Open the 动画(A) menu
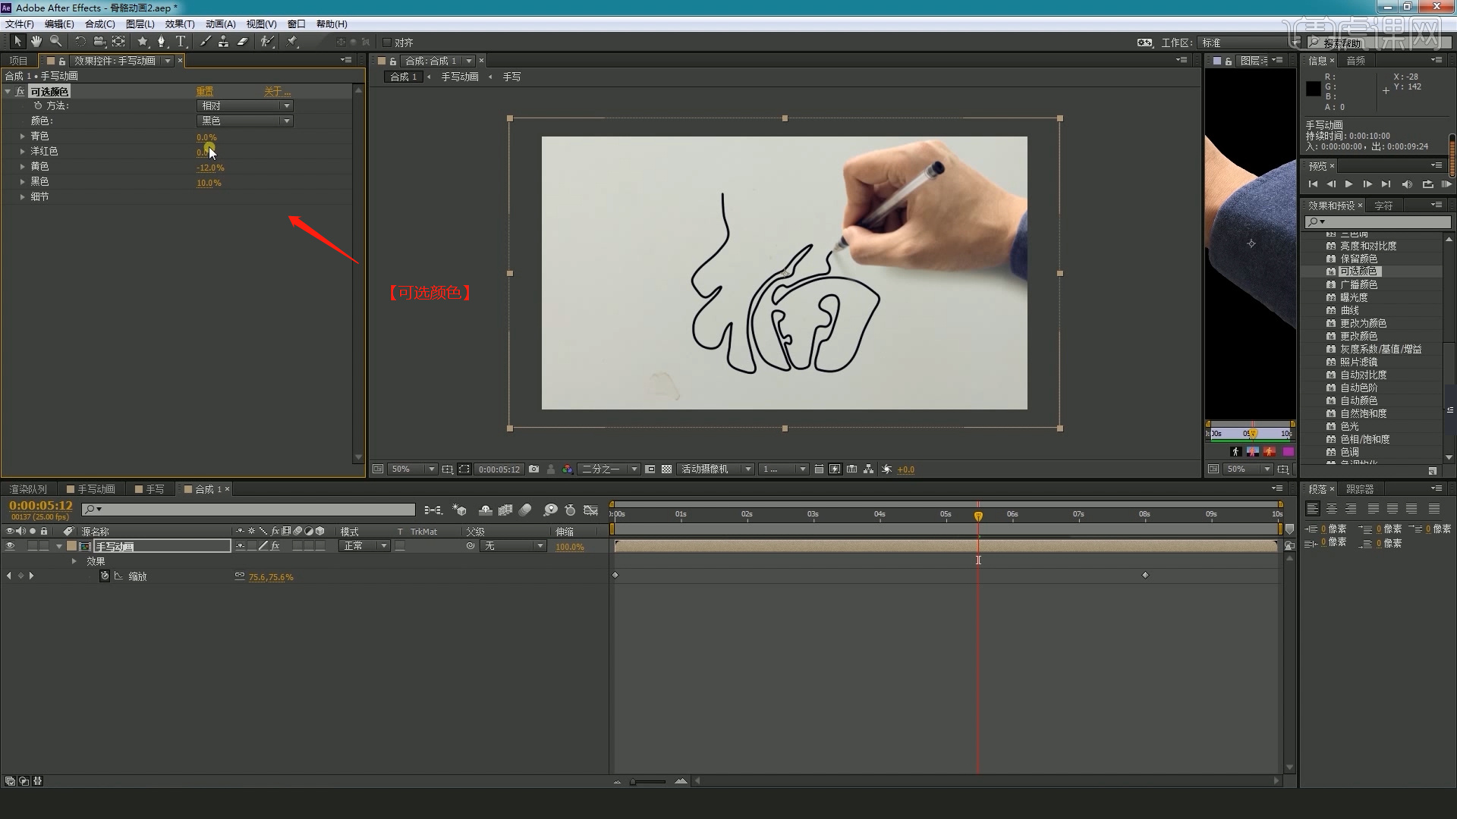The image size is (1457, 819). [x=221, y=24]
